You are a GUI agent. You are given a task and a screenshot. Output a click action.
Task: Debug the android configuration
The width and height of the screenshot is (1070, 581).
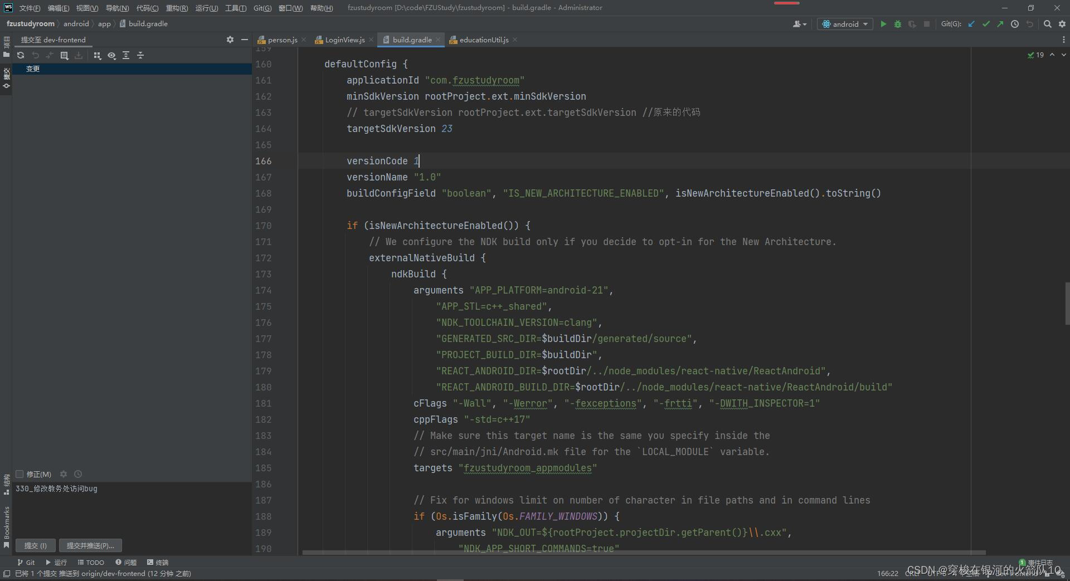pos(897,24)
